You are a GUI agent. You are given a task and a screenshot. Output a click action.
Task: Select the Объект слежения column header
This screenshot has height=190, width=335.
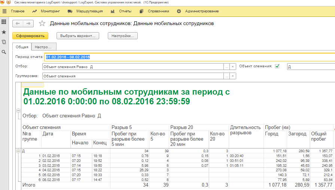66,128
